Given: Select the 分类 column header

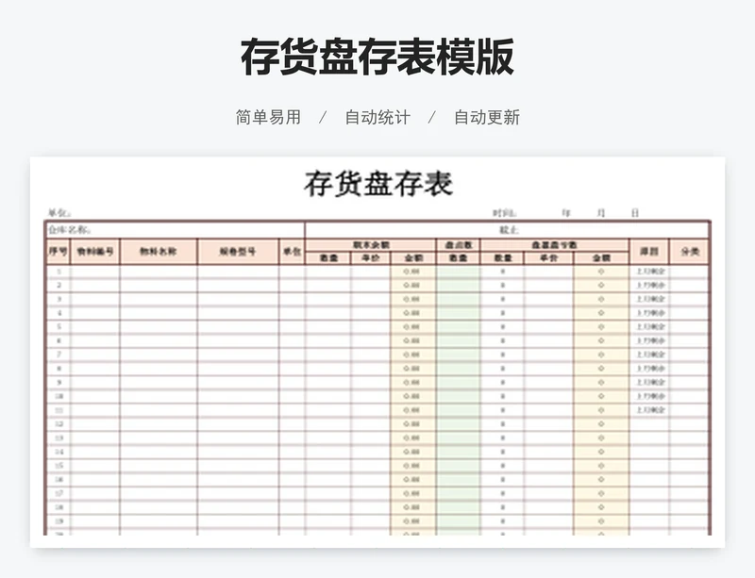Looking at the screenshot, I should click(x=690, y=251).
